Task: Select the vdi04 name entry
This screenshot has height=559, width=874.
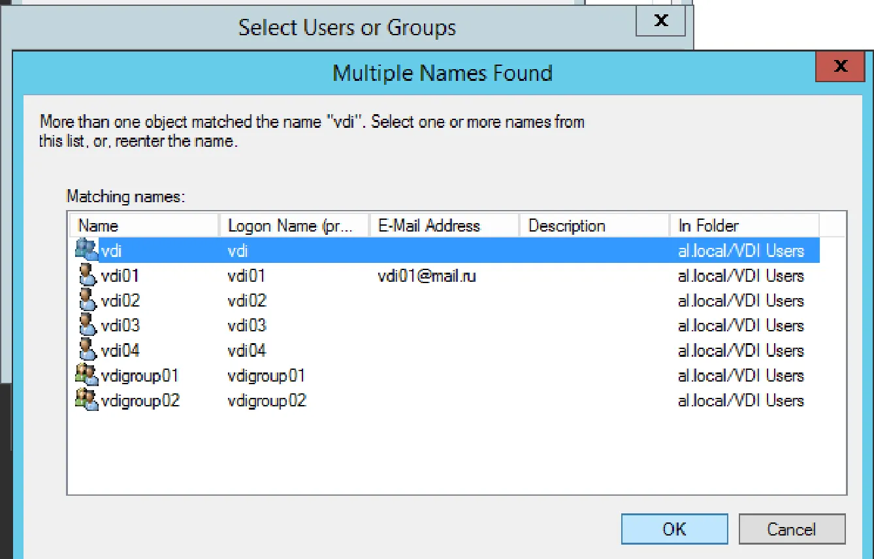Action: click(x=120, y=350)
